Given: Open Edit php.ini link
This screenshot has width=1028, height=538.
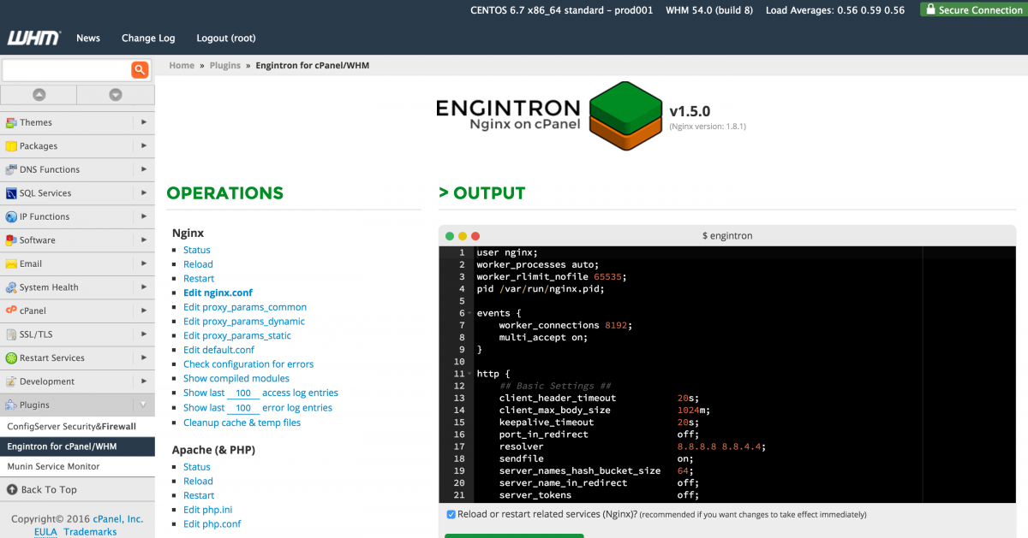Looking at the screenshot, I should point(208,510).
